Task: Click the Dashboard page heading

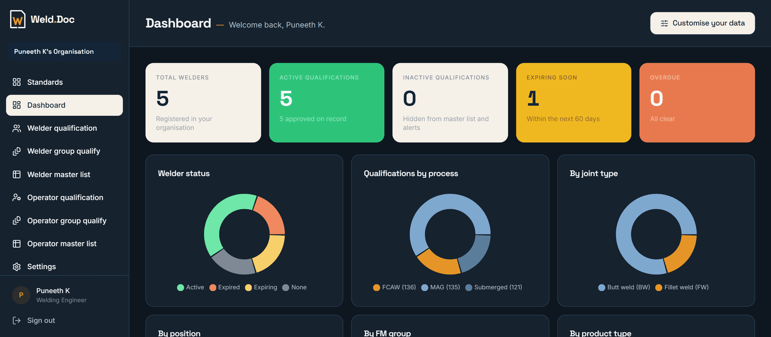Action: (178, 23)
